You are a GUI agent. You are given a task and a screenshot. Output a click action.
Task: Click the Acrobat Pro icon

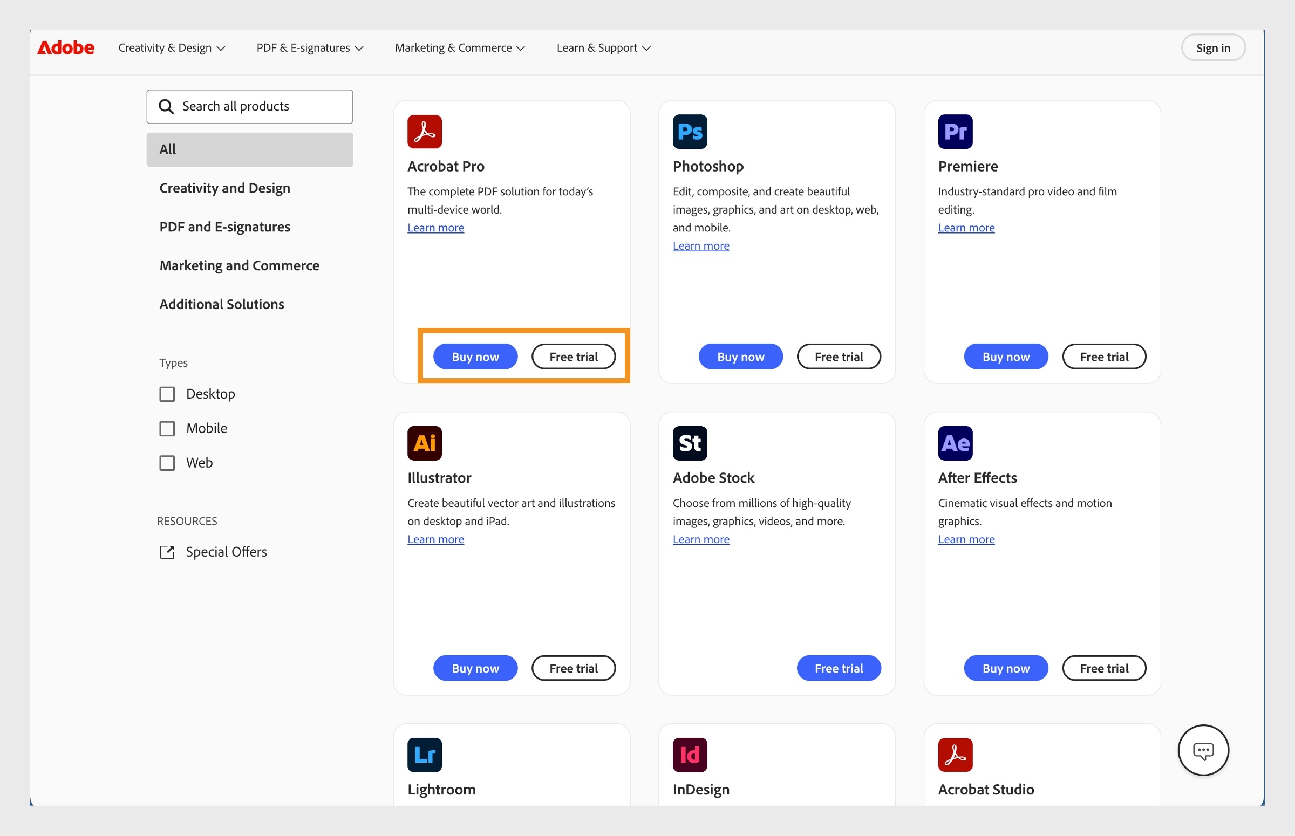(x=425, y=132)
